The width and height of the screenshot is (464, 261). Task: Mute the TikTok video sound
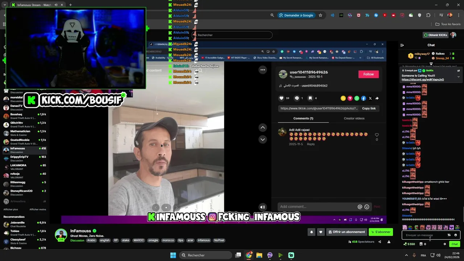pos(262,207)
